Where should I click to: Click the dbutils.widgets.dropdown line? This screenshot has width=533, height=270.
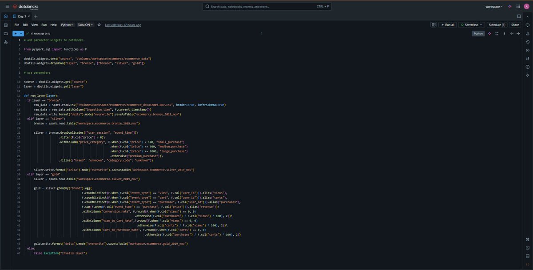pos(84,63)
